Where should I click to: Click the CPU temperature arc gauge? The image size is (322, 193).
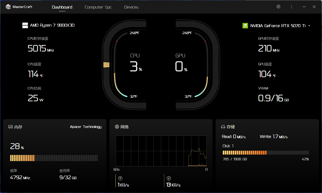[120, 65]
